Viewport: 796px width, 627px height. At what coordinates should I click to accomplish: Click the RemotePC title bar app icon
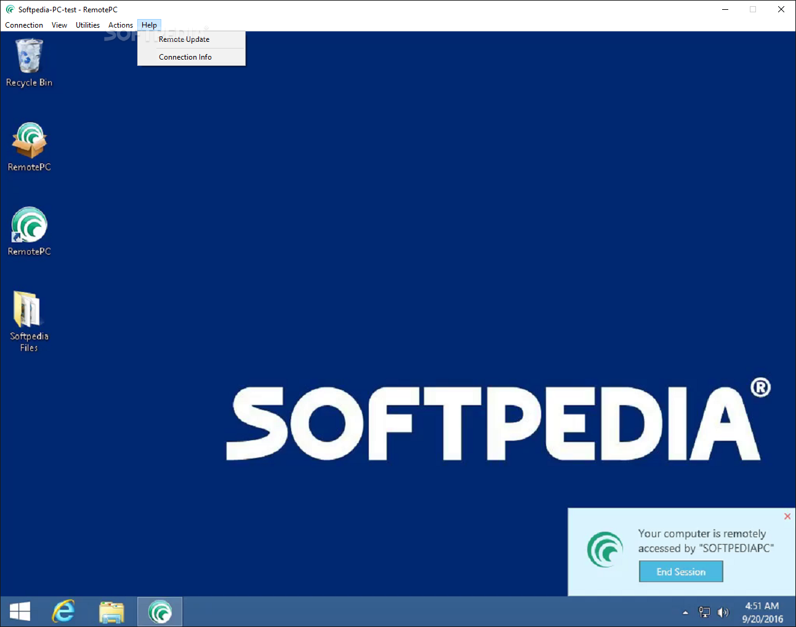(x=10, y=9)
